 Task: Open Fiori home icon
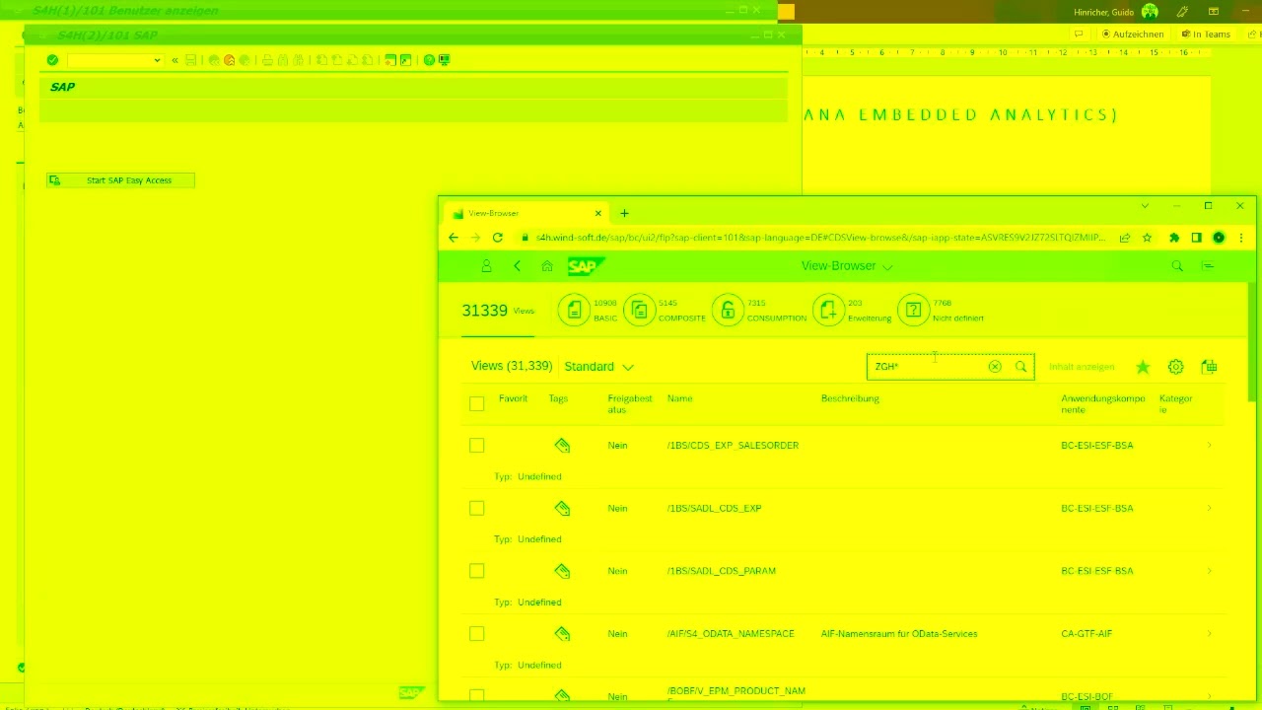pos(547,266)
